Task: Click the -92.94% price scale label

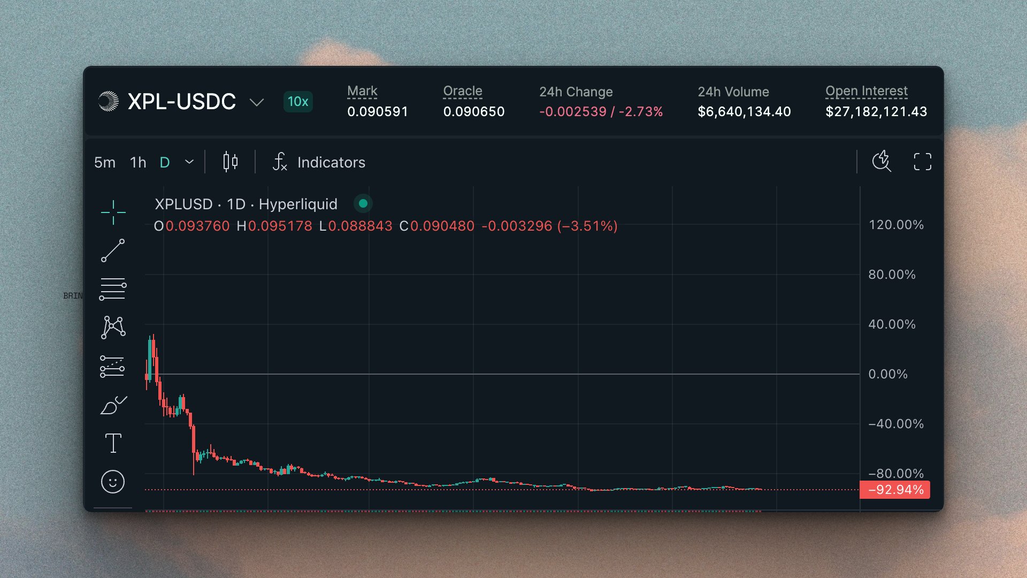Action: [894, 490]
